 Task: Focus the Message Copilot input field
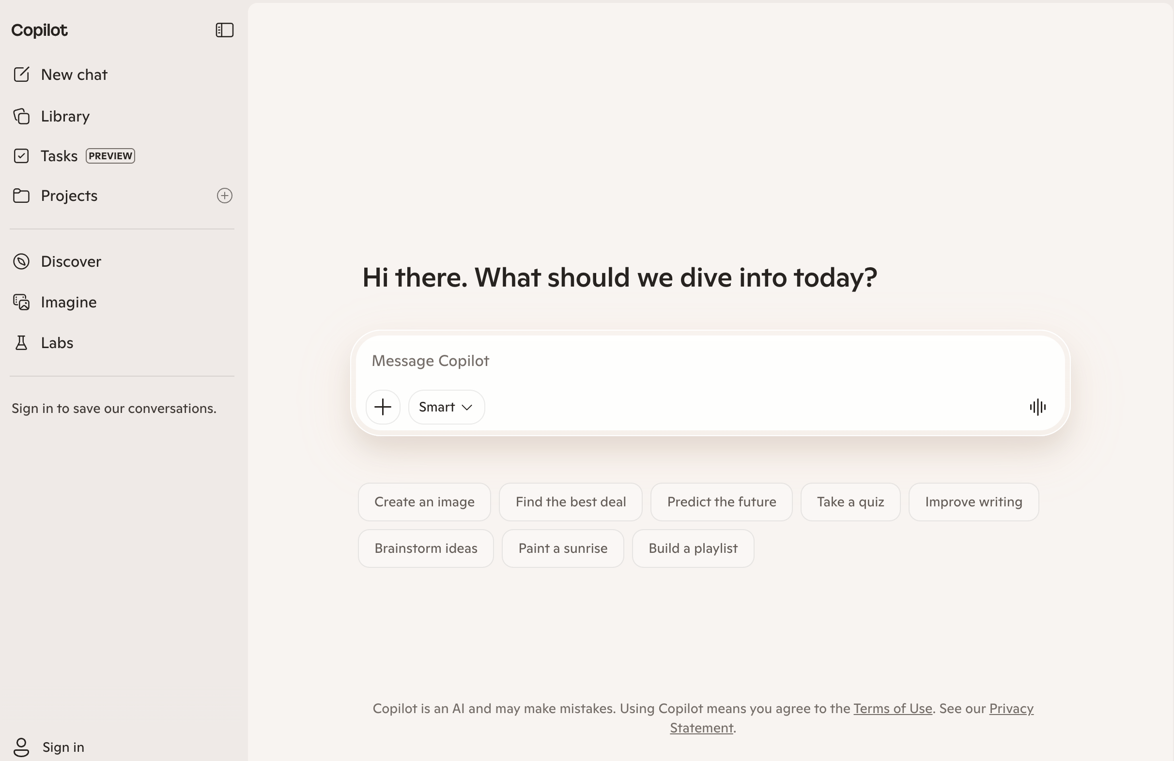coord(711,361)
